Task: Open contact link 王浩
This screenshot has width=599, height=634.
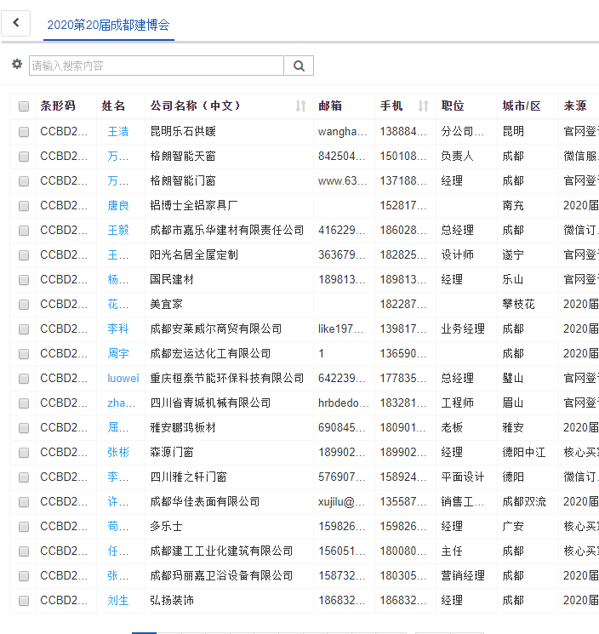Action: (x=118, y=132)
